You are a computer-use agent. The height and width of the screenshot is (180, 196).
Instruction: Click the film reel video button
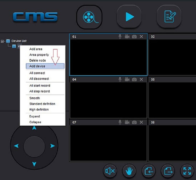point(89,17)
